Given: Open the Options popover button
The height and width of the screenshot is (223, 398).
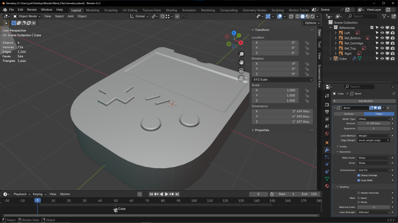Looking at the screenshot, I should click(312, 23).
